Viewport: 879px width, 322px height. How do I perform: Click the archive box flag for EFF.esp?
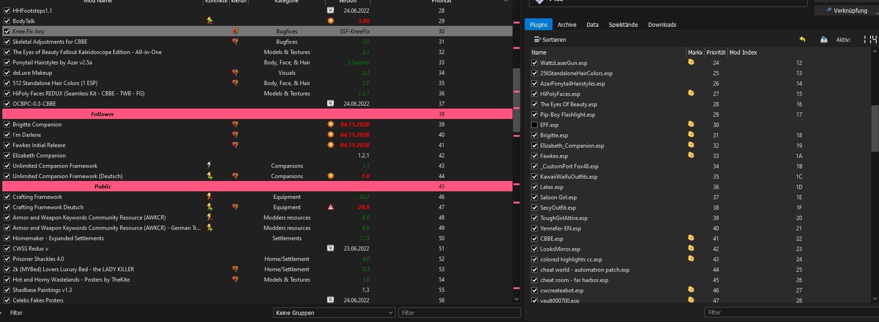(x=691, y=124)
